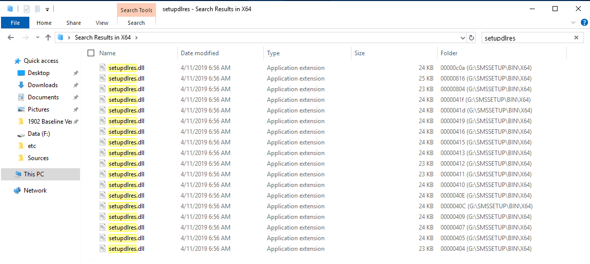Switch to the Share ribbon tab
The height and width of the screenshot is (264, 590).
pos(73,23)
